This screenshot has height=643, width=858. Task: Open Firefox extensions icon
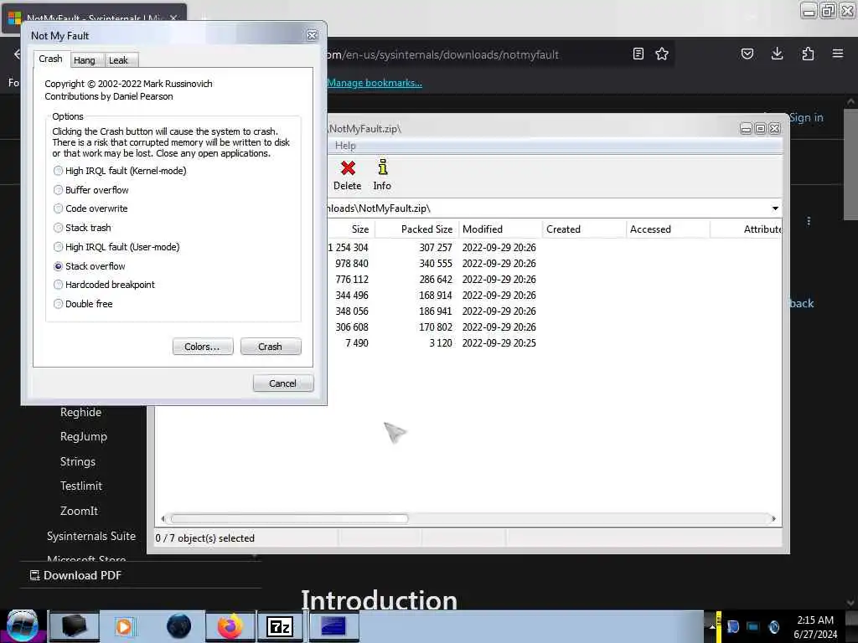(x=808, y=54)
